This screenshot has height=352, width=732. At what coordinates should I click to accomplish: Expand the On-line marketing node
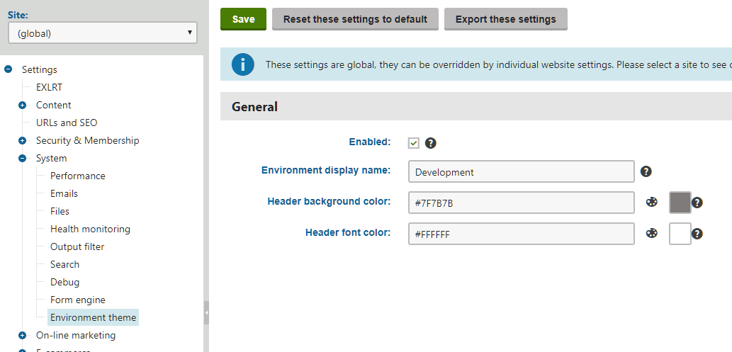click(23, 336)
